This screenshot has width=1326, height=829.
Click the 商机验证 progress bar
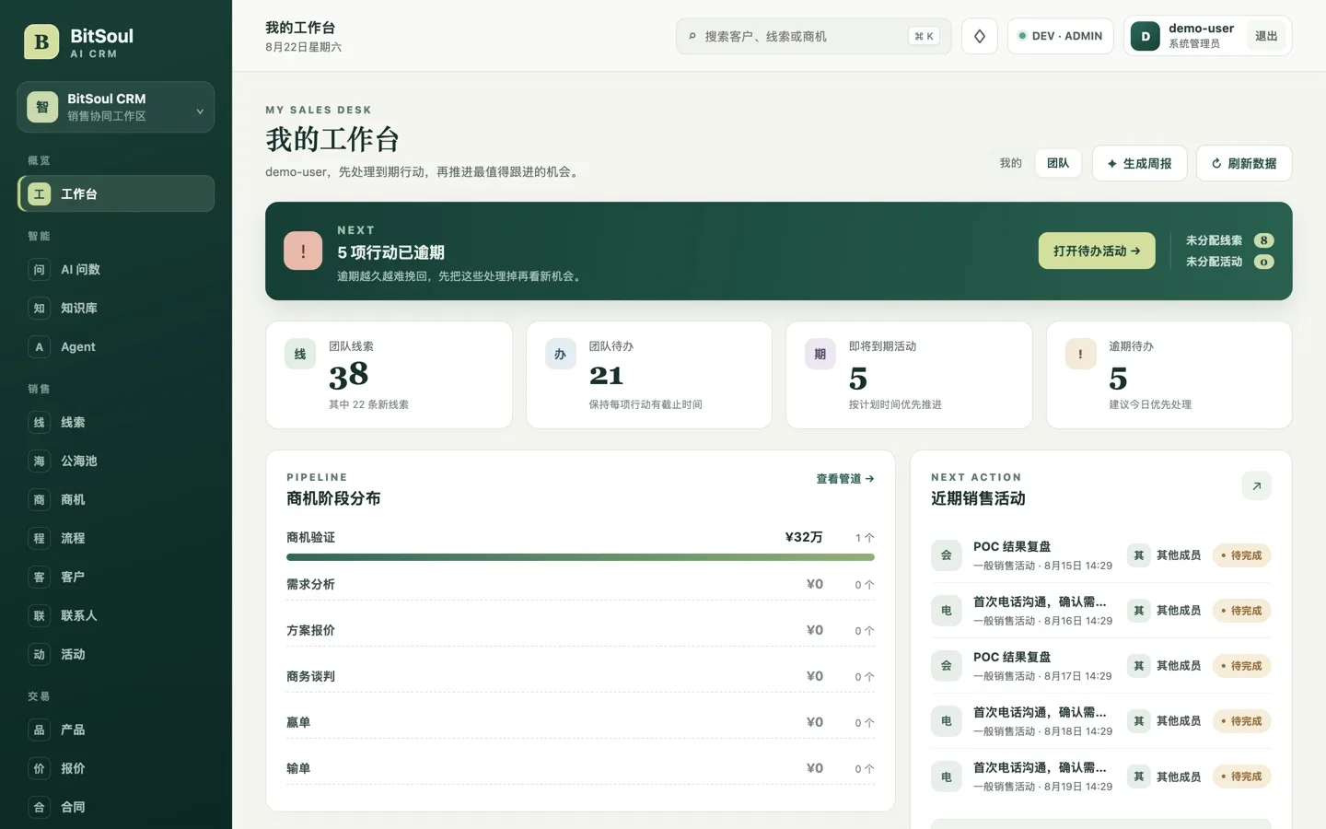[x=580, y=557]
